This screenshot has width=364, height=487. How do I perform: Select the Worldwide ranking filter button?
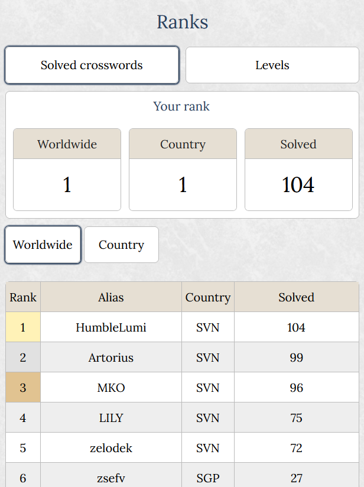(43, 245)
